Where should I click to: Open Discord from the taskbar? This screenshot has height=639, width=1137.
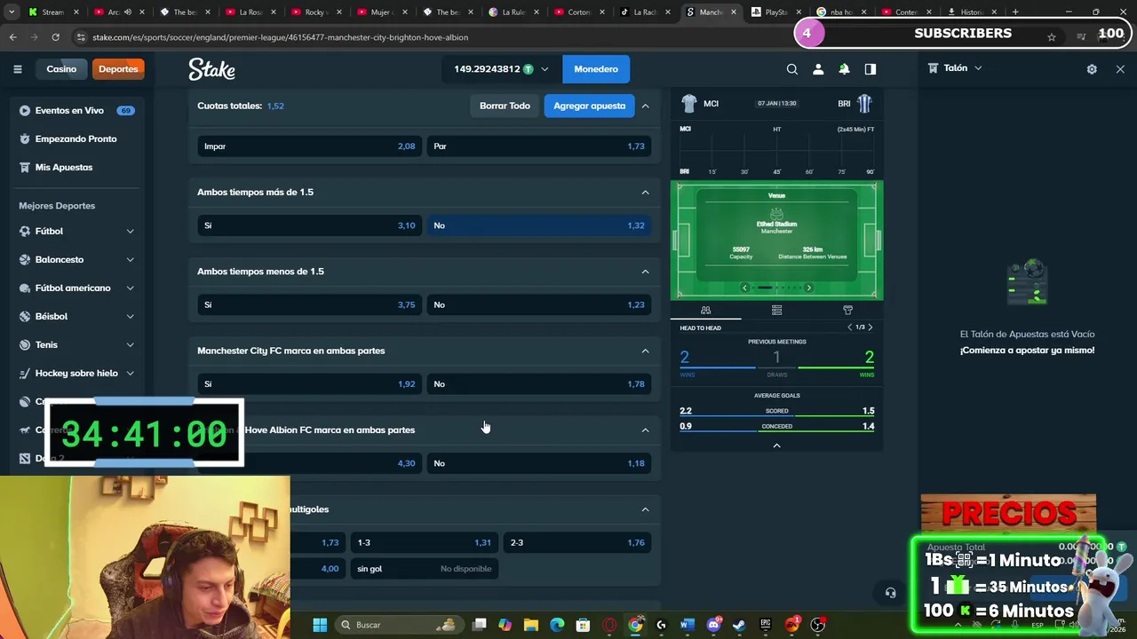tap(713, 625)
